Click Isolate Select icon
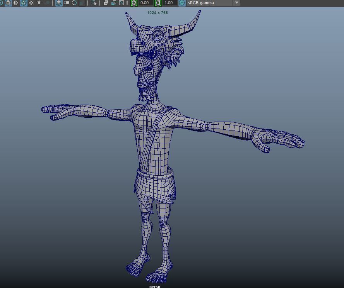This screenshot has width=344, height=288. click(94, 3)
